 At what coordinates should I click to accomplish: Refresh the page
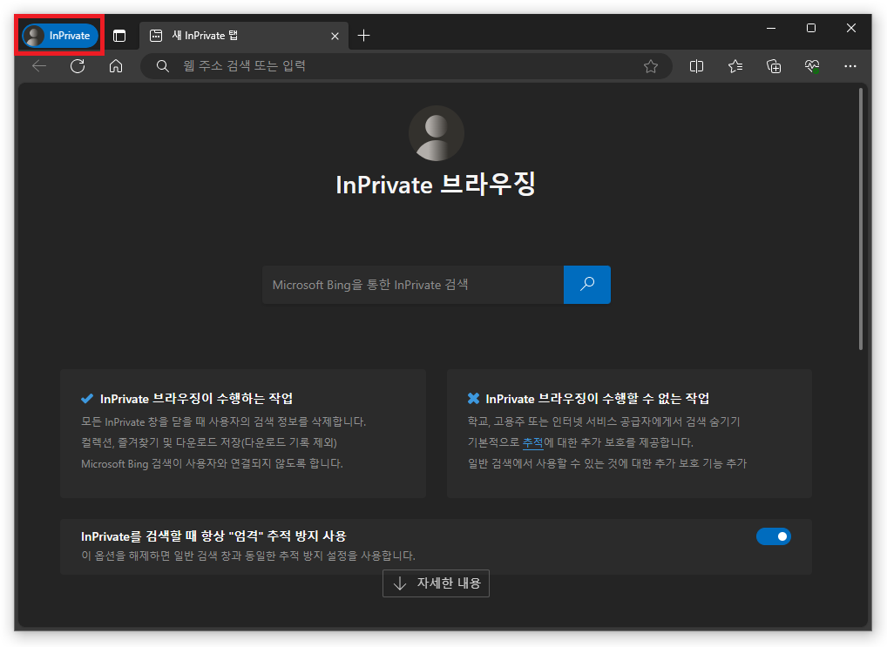pos(78,66)
